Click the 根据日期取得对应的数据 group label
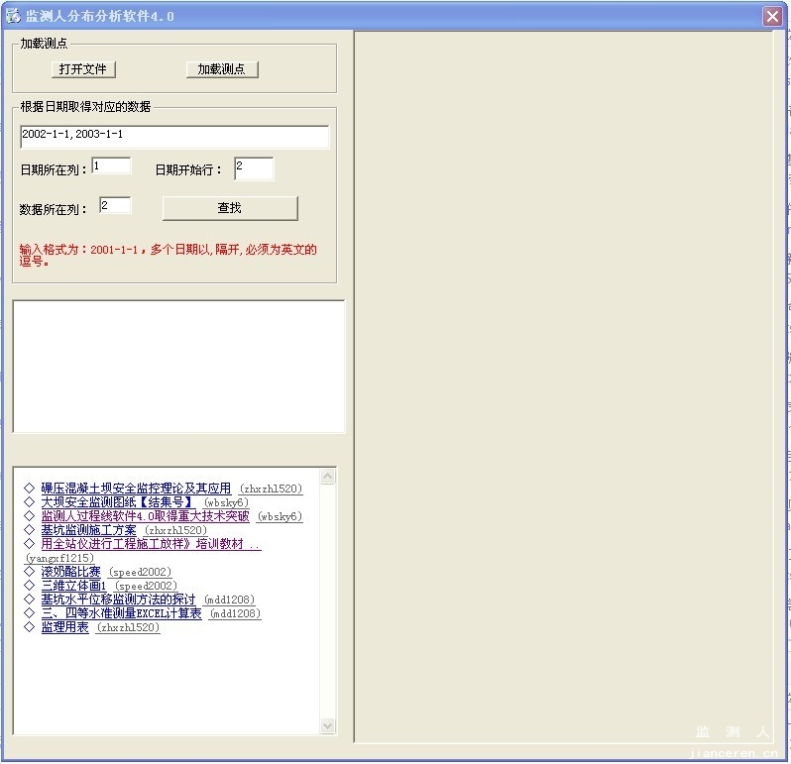Image resolution: width=791 pixels, height=764 pixels. tap(85, 106)
